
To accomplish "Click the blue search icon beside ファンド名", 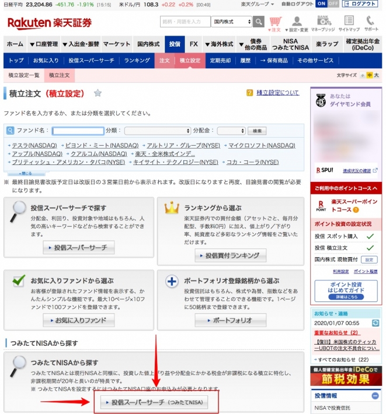I will pos(10,131).
